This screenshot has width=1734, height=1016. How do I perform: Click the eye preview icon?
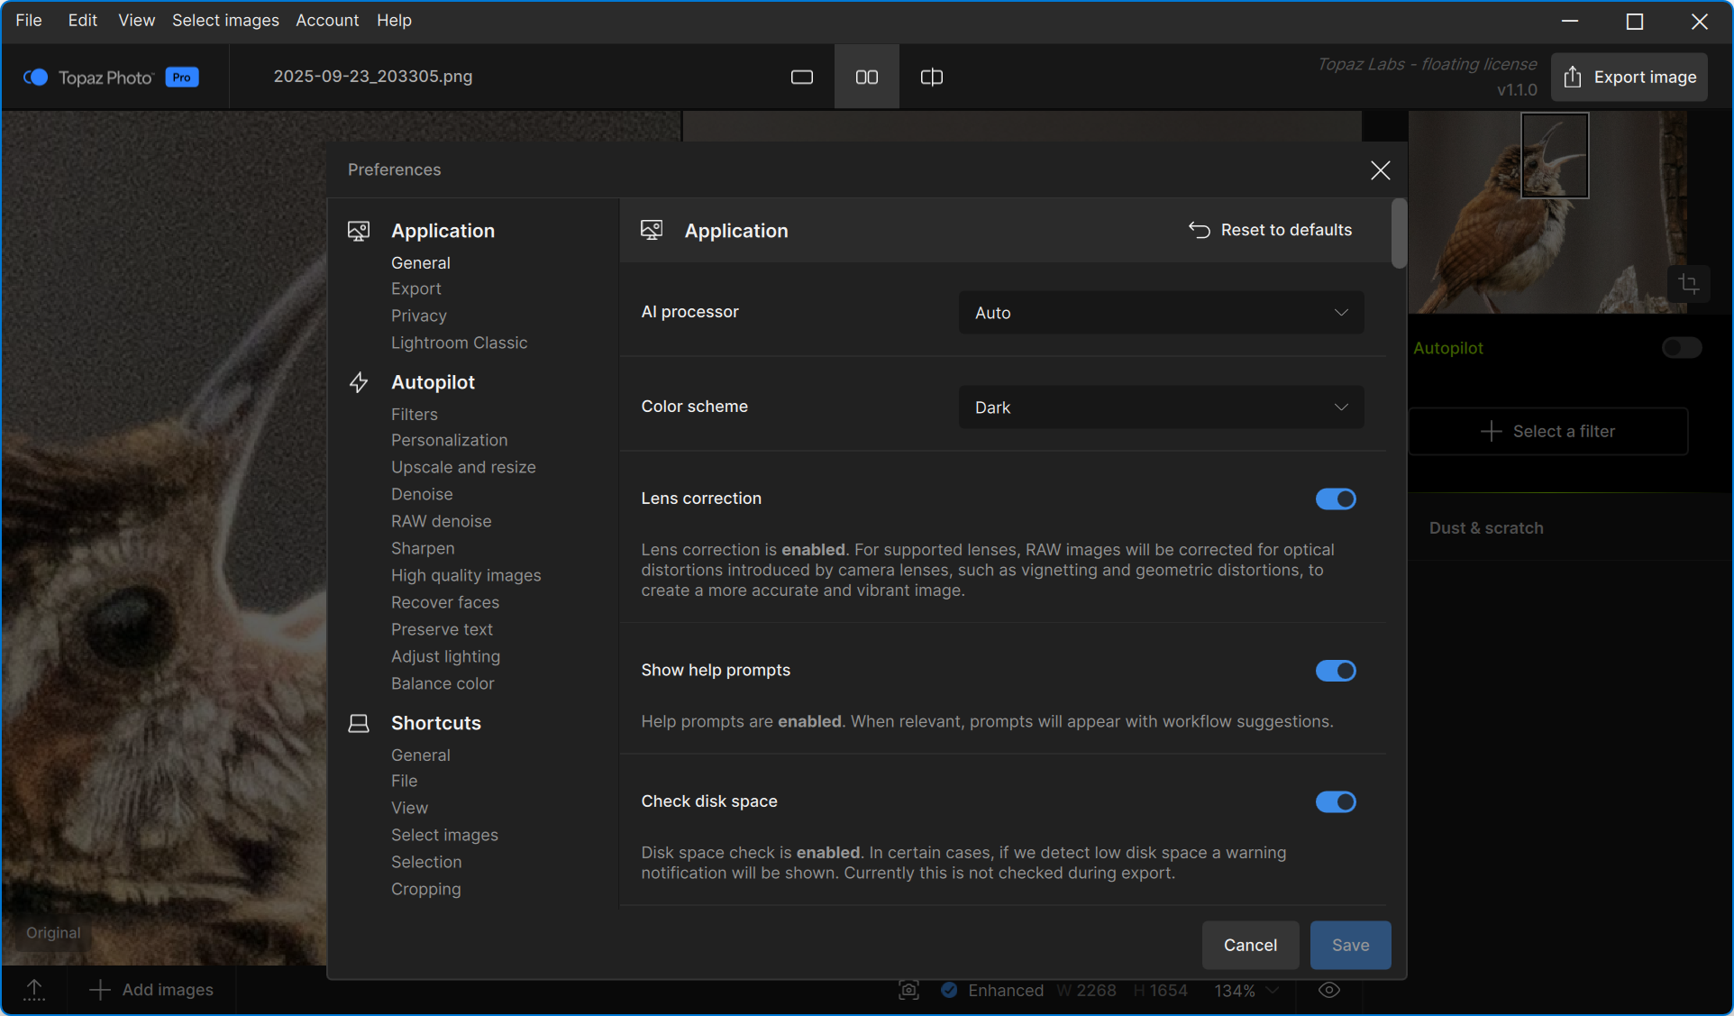1328,990
